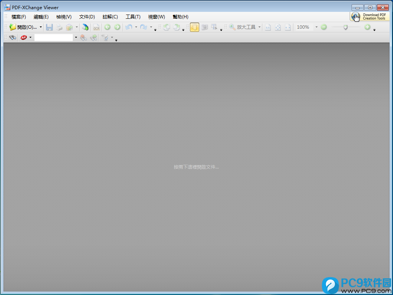Click the 放大工具 button label
Viewport: 393px width, 295px height.
point(246,27)
